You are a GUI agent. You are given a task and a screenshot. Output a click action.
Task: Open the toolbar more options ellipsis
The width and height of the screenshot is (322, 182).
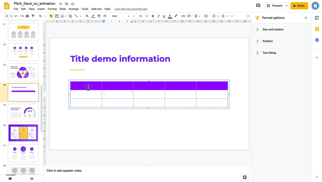point(232,16)
